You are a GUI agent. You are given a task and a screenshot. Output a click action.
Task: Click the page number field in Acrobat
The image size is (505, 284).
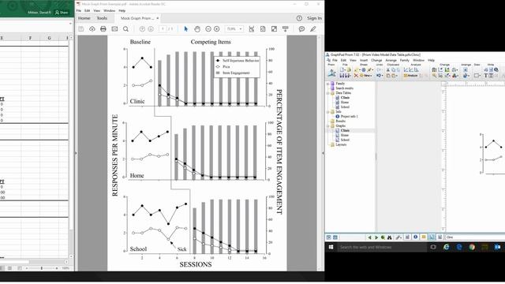(163, 29)
